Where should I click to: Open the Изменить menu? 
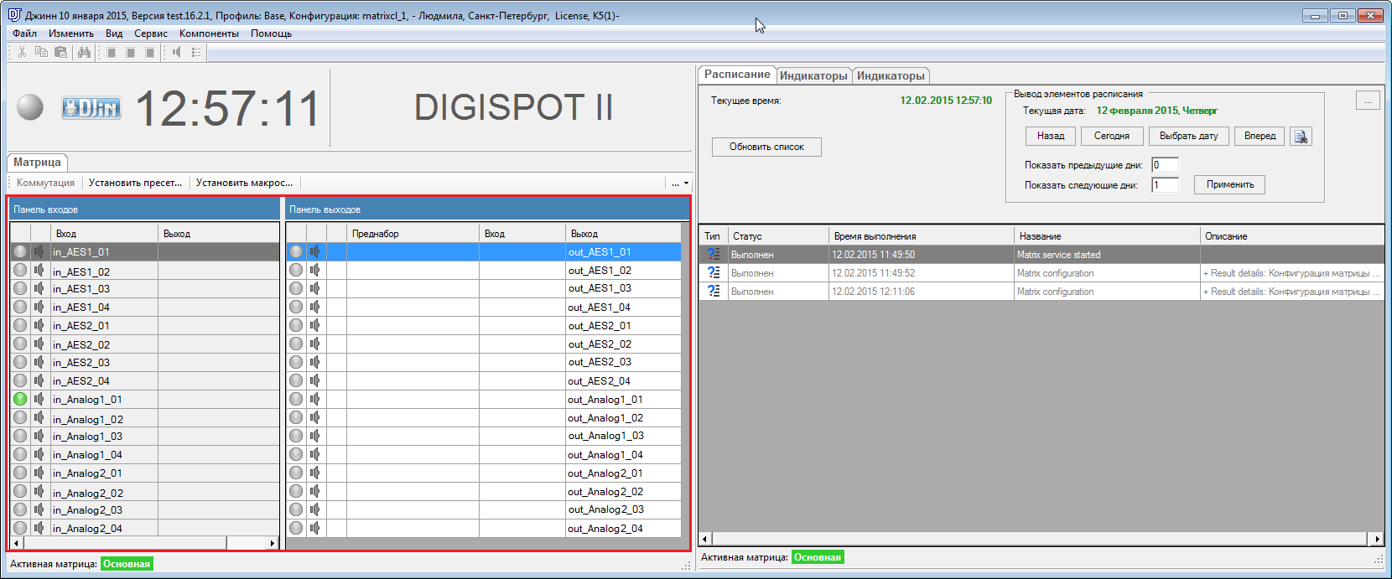coord(71,34)
